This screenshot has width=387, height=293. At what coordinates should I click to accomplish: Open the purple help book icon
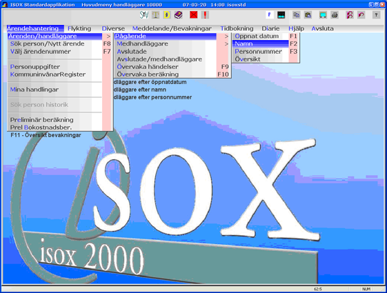[178, 15]
